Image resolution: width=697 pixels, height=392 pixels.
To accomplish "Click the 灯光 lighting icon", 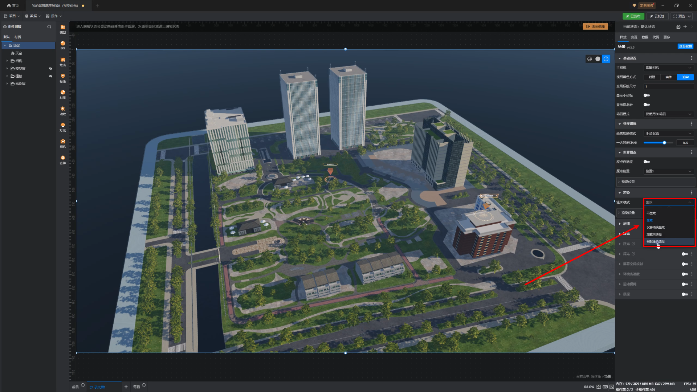I will 63,126.
